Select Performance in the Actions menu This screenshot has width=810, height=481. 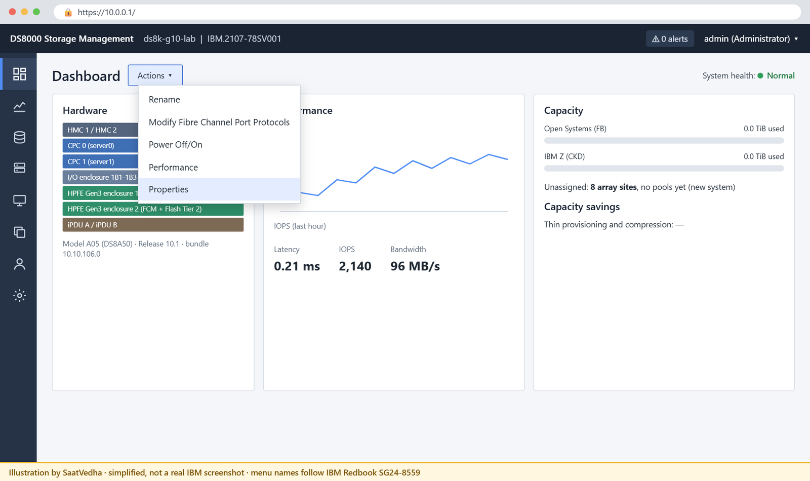click(x=219, y=167)
